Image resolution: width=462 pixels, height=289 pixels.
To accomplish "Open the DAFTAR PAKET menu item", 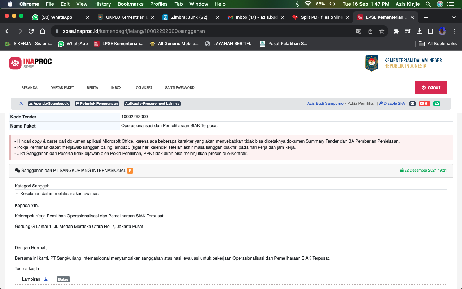I will point(62,88).
